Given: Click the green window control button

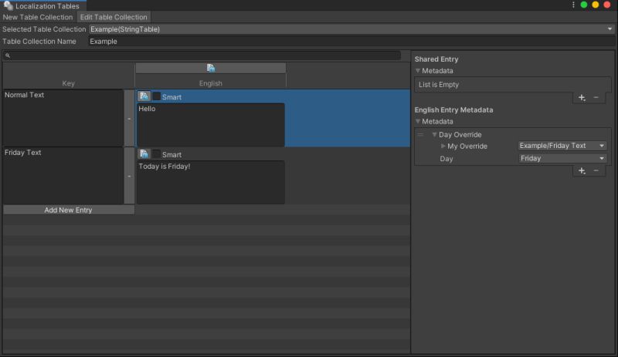Looking at the screenshot, I should 584,5.
